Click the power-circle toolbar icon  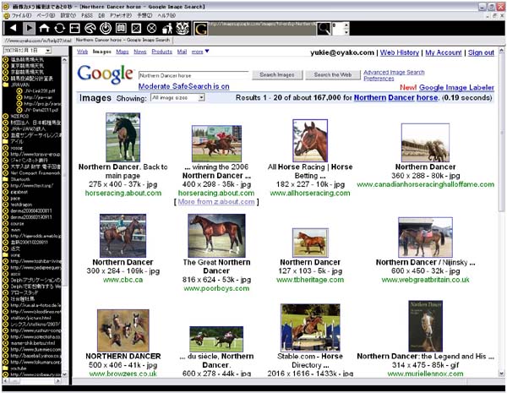(106, 28)
